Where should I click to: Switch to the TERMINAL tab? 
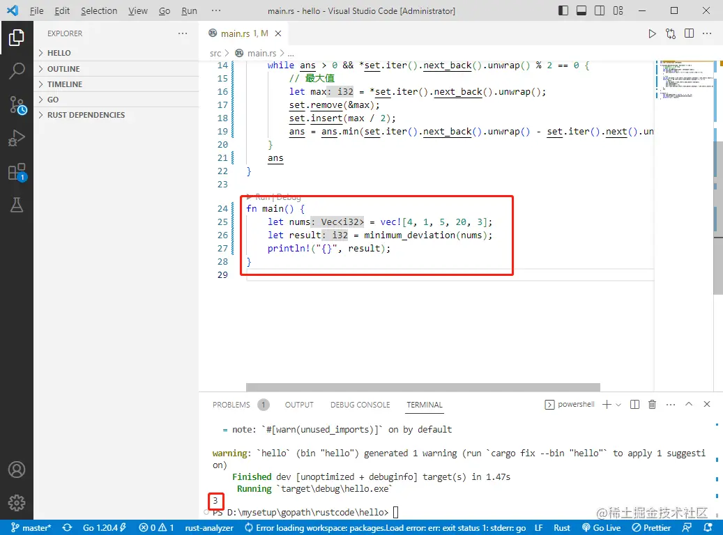(x=424, y=405)
